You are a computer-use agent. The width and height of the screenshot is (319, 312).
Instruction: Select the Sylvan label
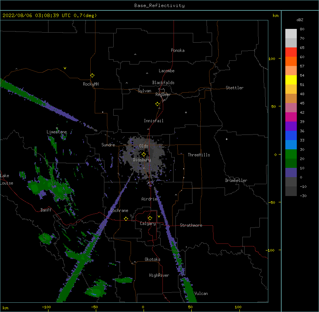(x=144, y=91)
